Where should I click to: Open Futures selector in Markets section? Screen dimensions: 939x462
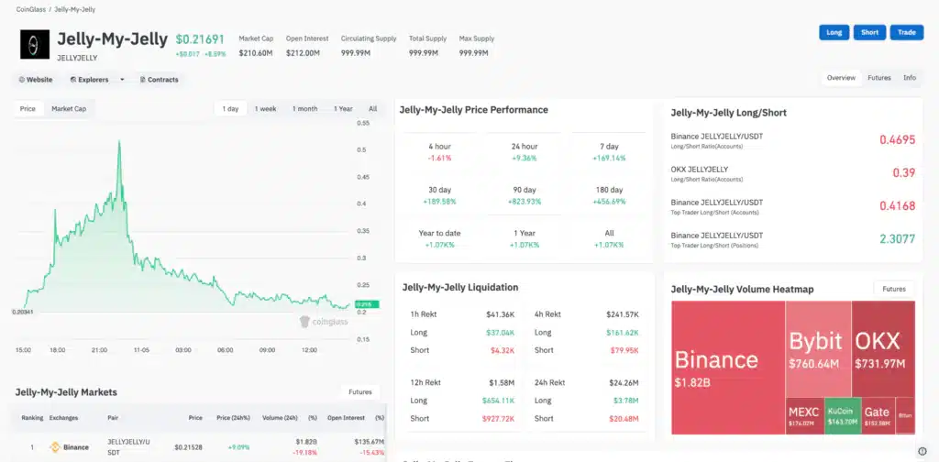tap(360, 392)
